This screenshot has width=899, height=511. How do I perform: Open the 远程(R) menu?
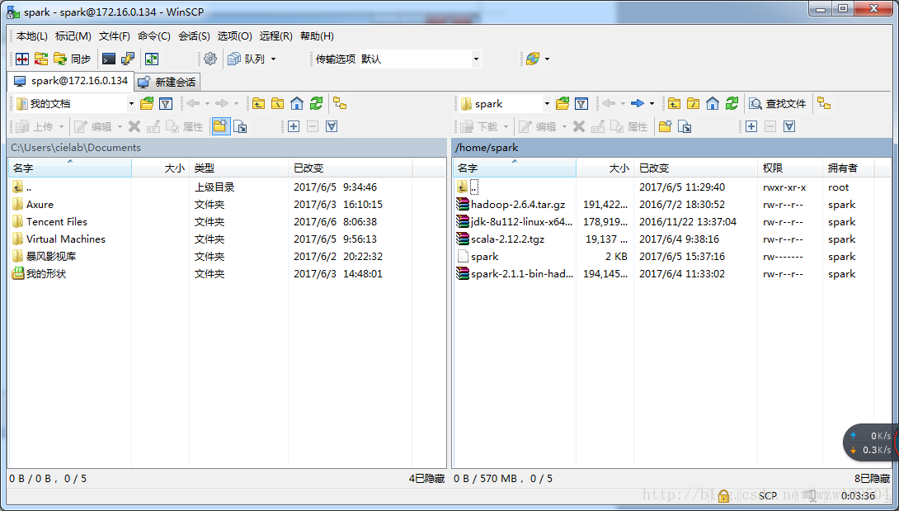click(275, 35)
